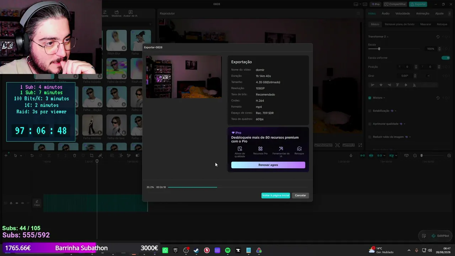Click the export progress bar
This screenshot has width=455, height=256.
237,187
